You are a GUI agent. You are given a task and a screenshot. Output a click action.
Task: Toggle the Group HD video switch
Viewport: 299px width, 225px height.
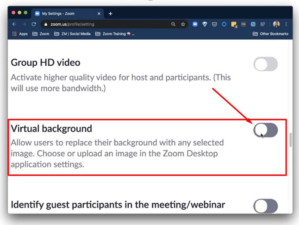(266, 64)
